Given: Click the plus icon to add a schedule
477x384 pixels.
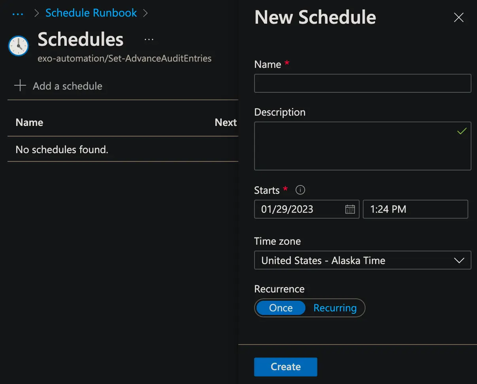Looking at the screenshot, I should click(x=20, y=86).
